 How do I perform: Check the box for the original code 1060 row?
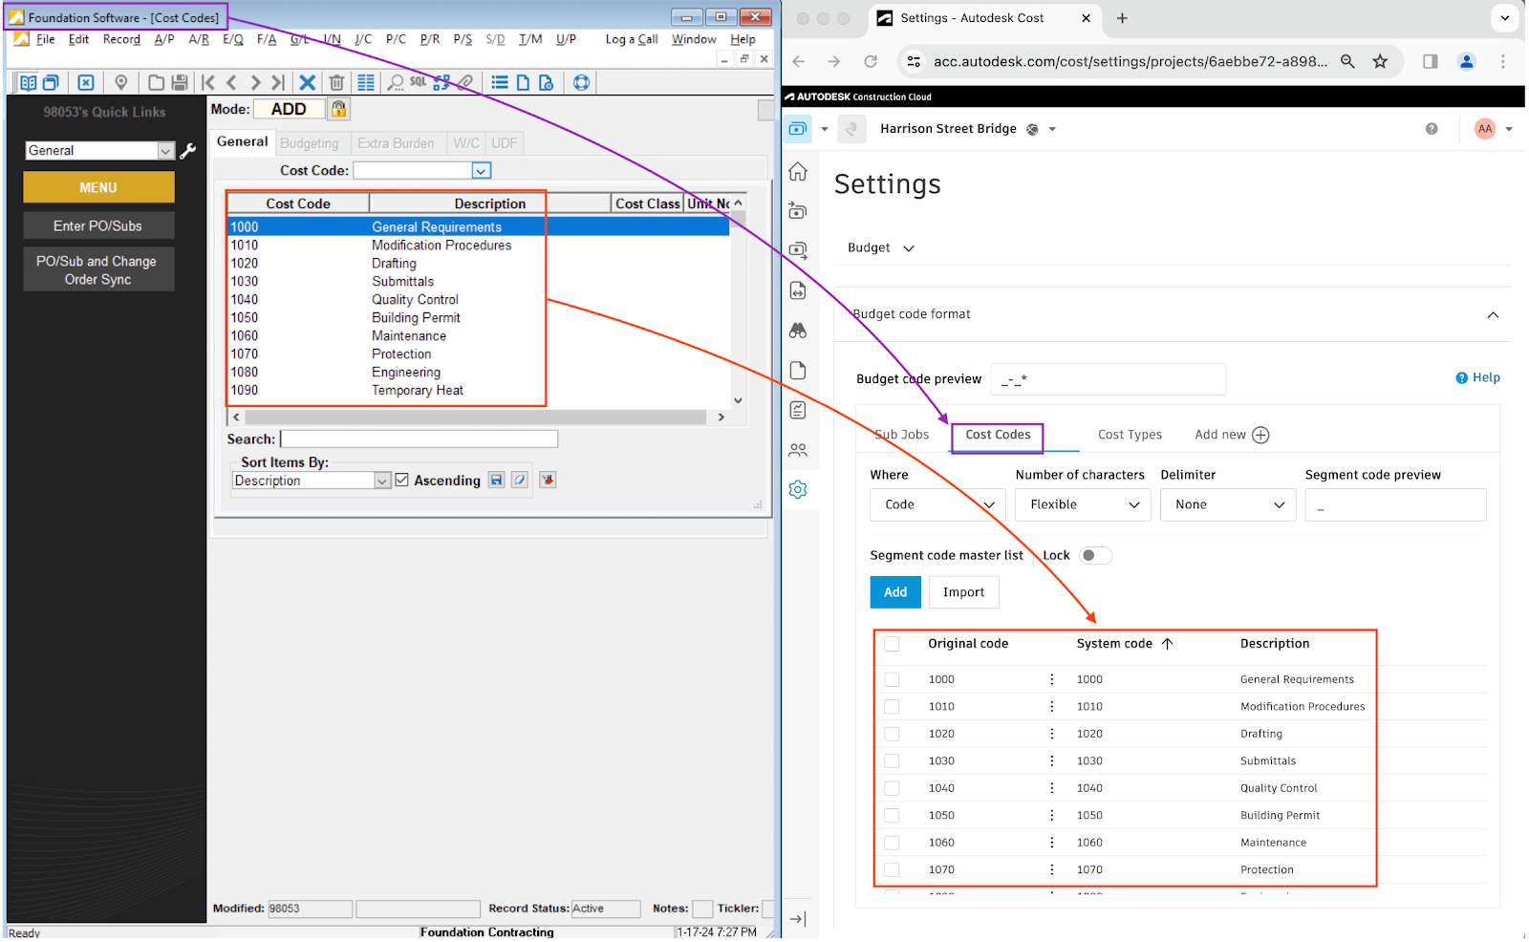892,843
